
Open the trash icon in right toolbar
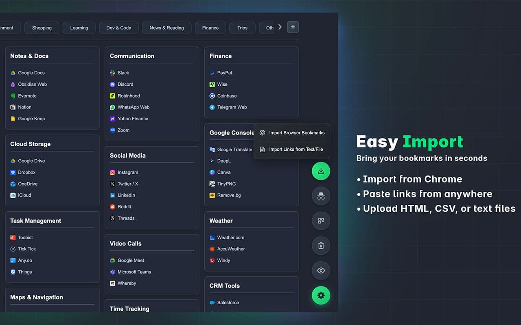coord(321,245)
